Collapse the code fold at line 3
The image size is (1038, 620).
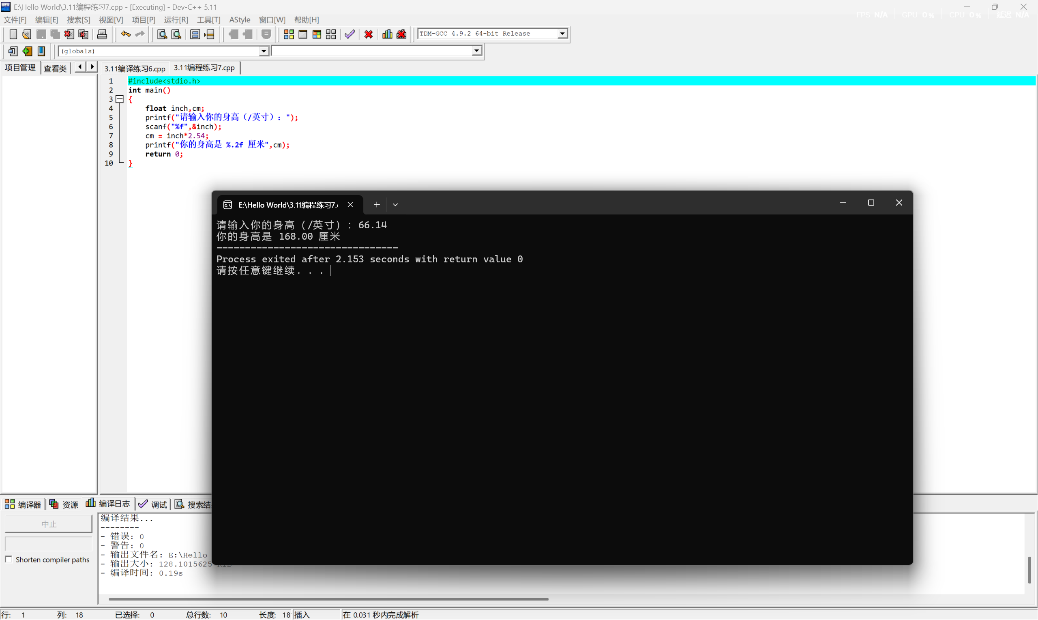click(x=120, y=99)
